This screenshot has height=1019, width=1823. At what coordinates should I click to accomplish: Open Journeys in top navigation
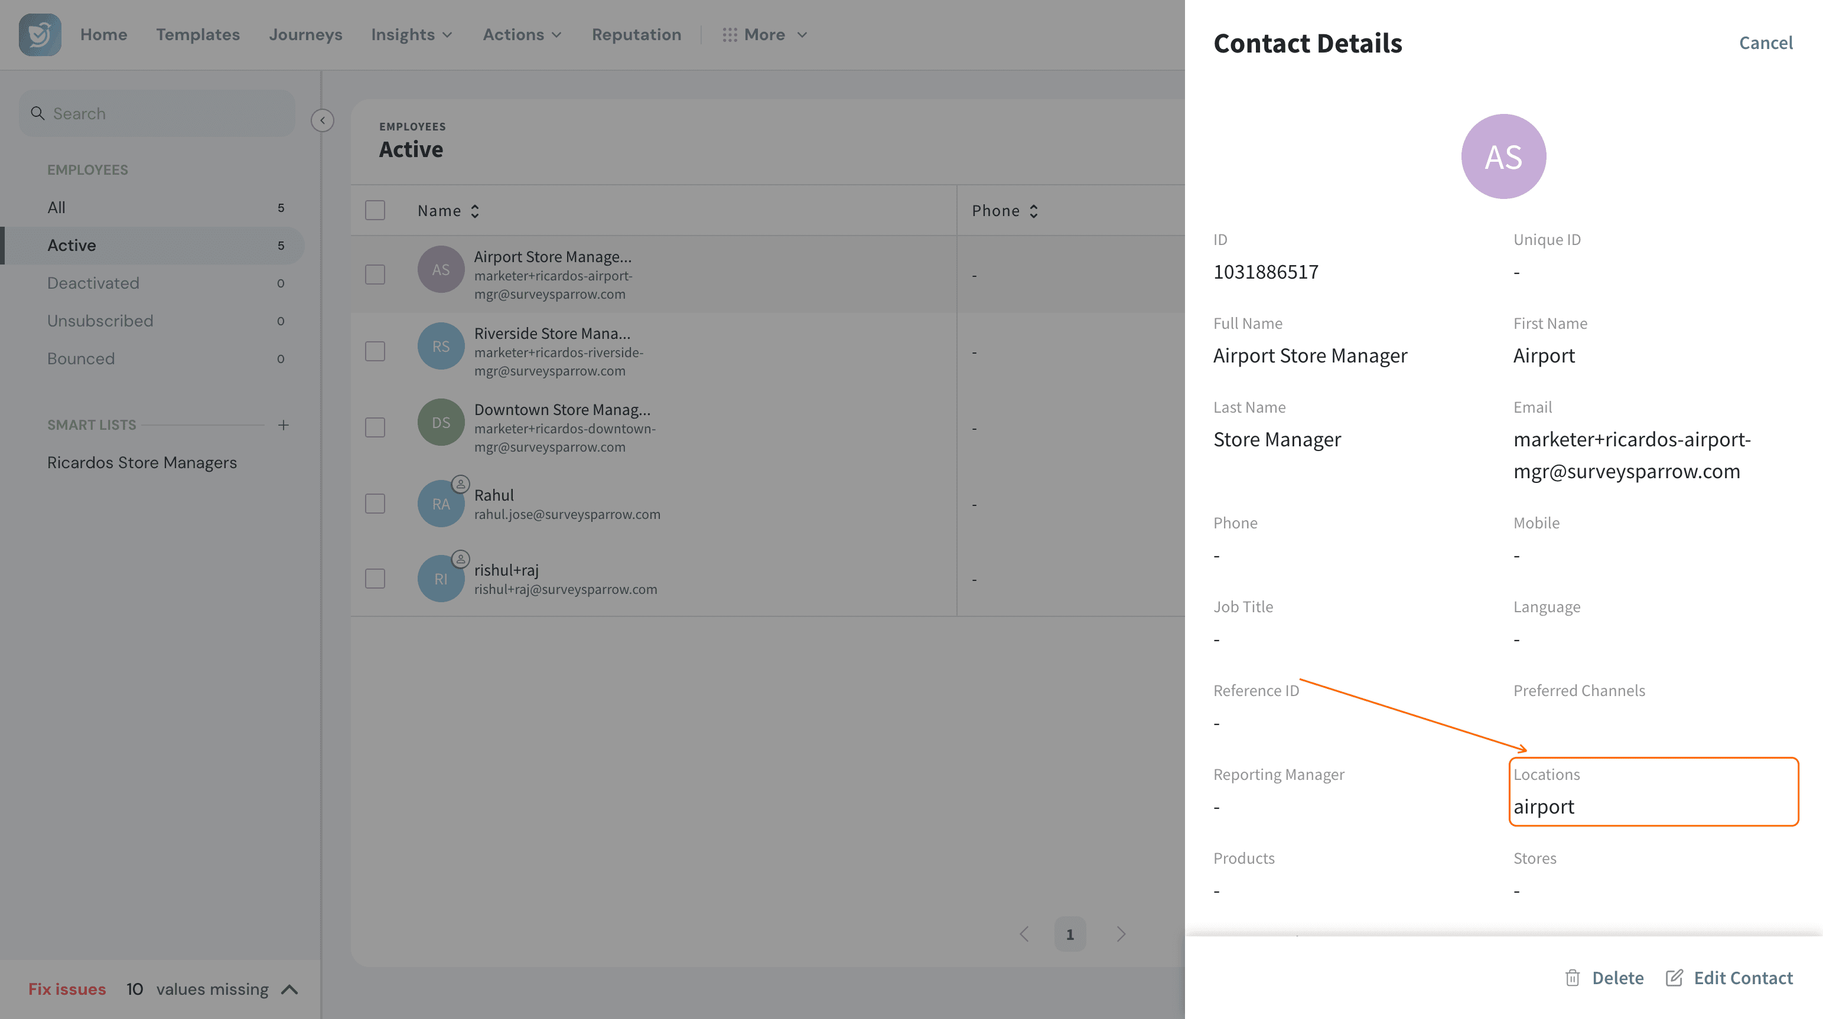point(306,35)
